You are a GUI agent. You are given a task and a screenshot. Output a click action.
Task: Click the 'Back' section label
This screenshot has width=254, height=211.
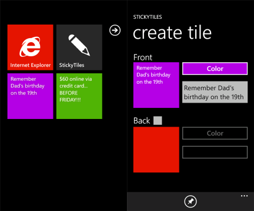pyautogui.click(x=142, y=121)
